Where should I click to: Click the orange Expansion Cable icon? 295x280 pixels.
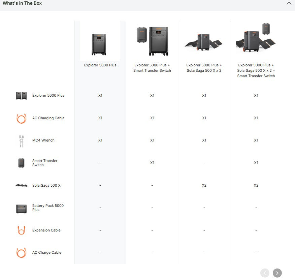21,230
